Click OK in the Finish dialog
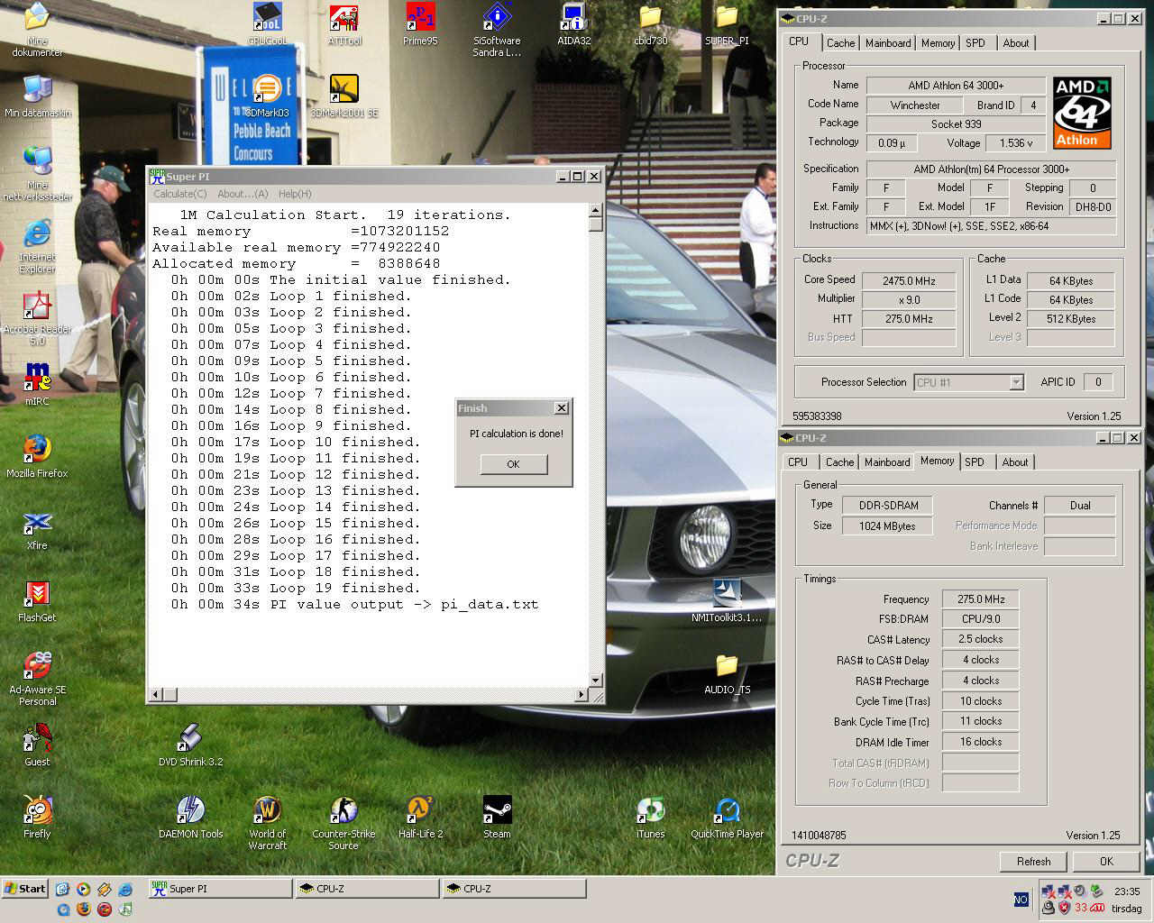 (513, 464)
